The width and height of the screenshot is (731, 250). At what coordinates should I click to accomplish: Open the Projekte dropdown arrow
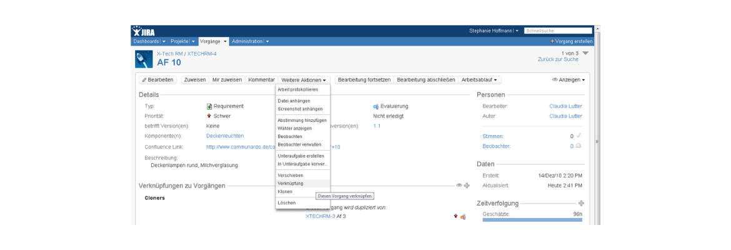coord(193,41)
